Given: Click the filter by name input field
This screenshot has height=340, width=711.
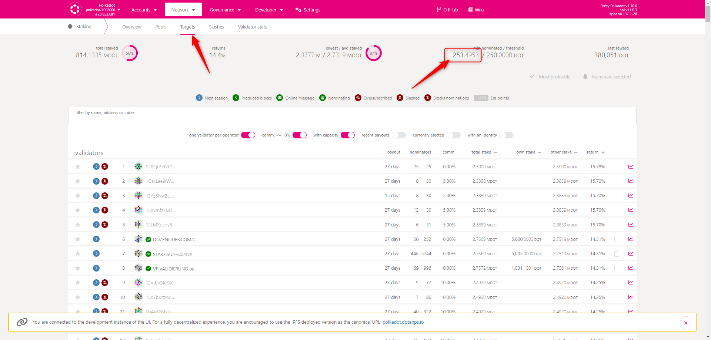Looking at the screenshot, I should click(x=352, y=116).
